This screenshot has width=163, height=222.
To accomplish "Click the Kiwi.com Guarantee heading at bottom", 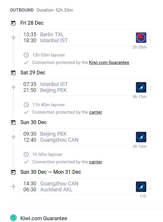I will pos(44,218).
